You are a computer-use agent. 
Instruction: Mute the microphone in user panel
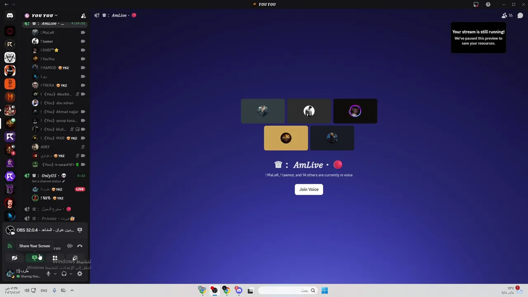click(x=48, y=273)
